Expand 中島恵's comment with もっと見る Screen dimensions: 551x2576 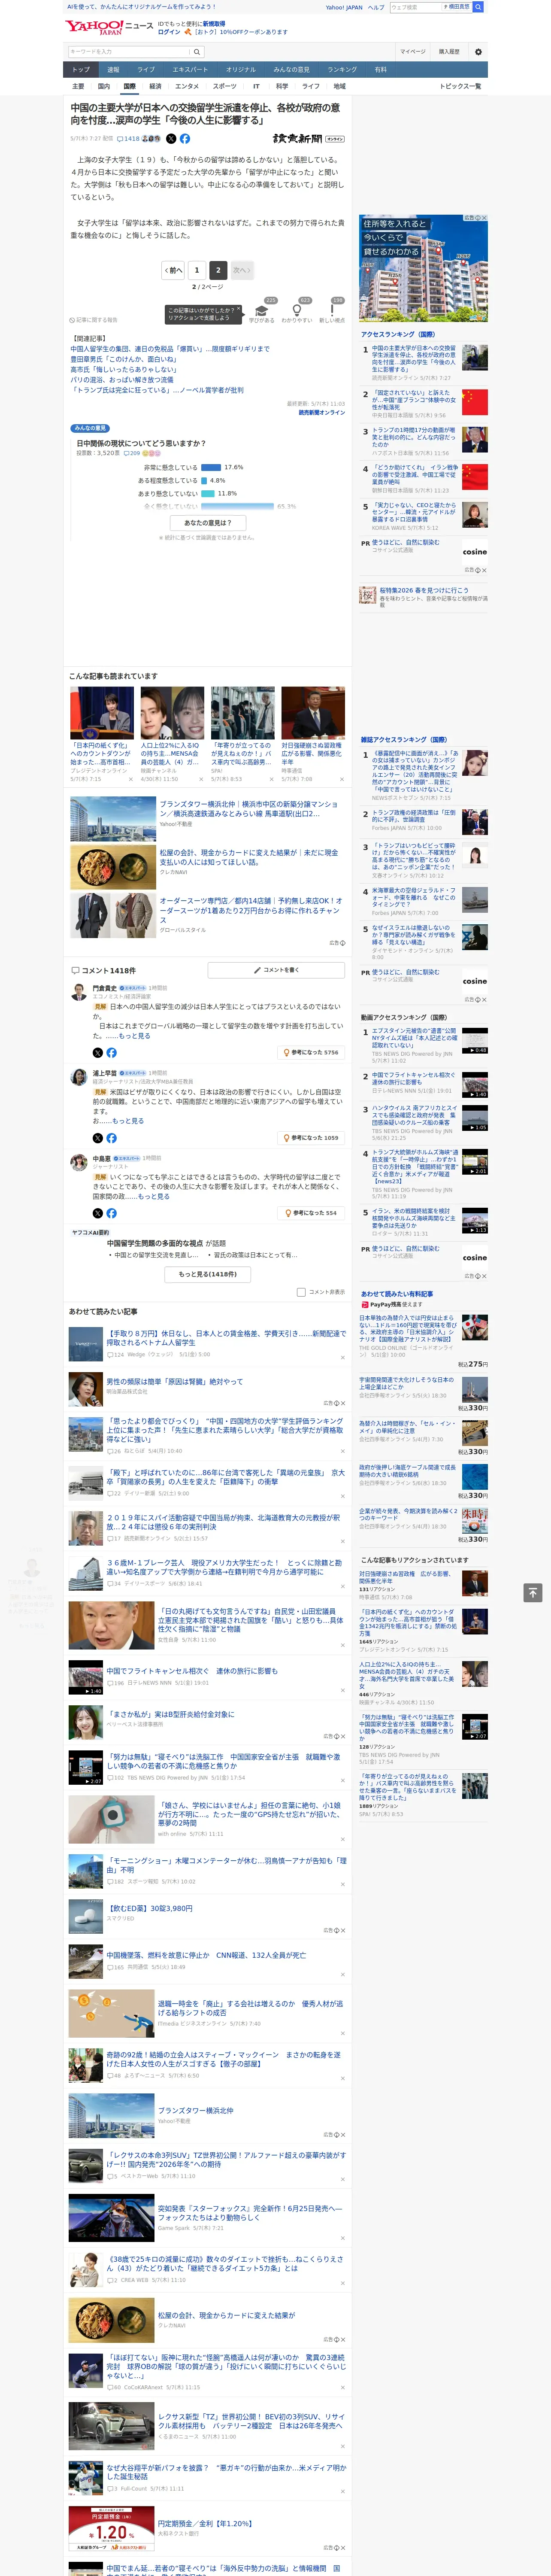(x=154, y=1196)
